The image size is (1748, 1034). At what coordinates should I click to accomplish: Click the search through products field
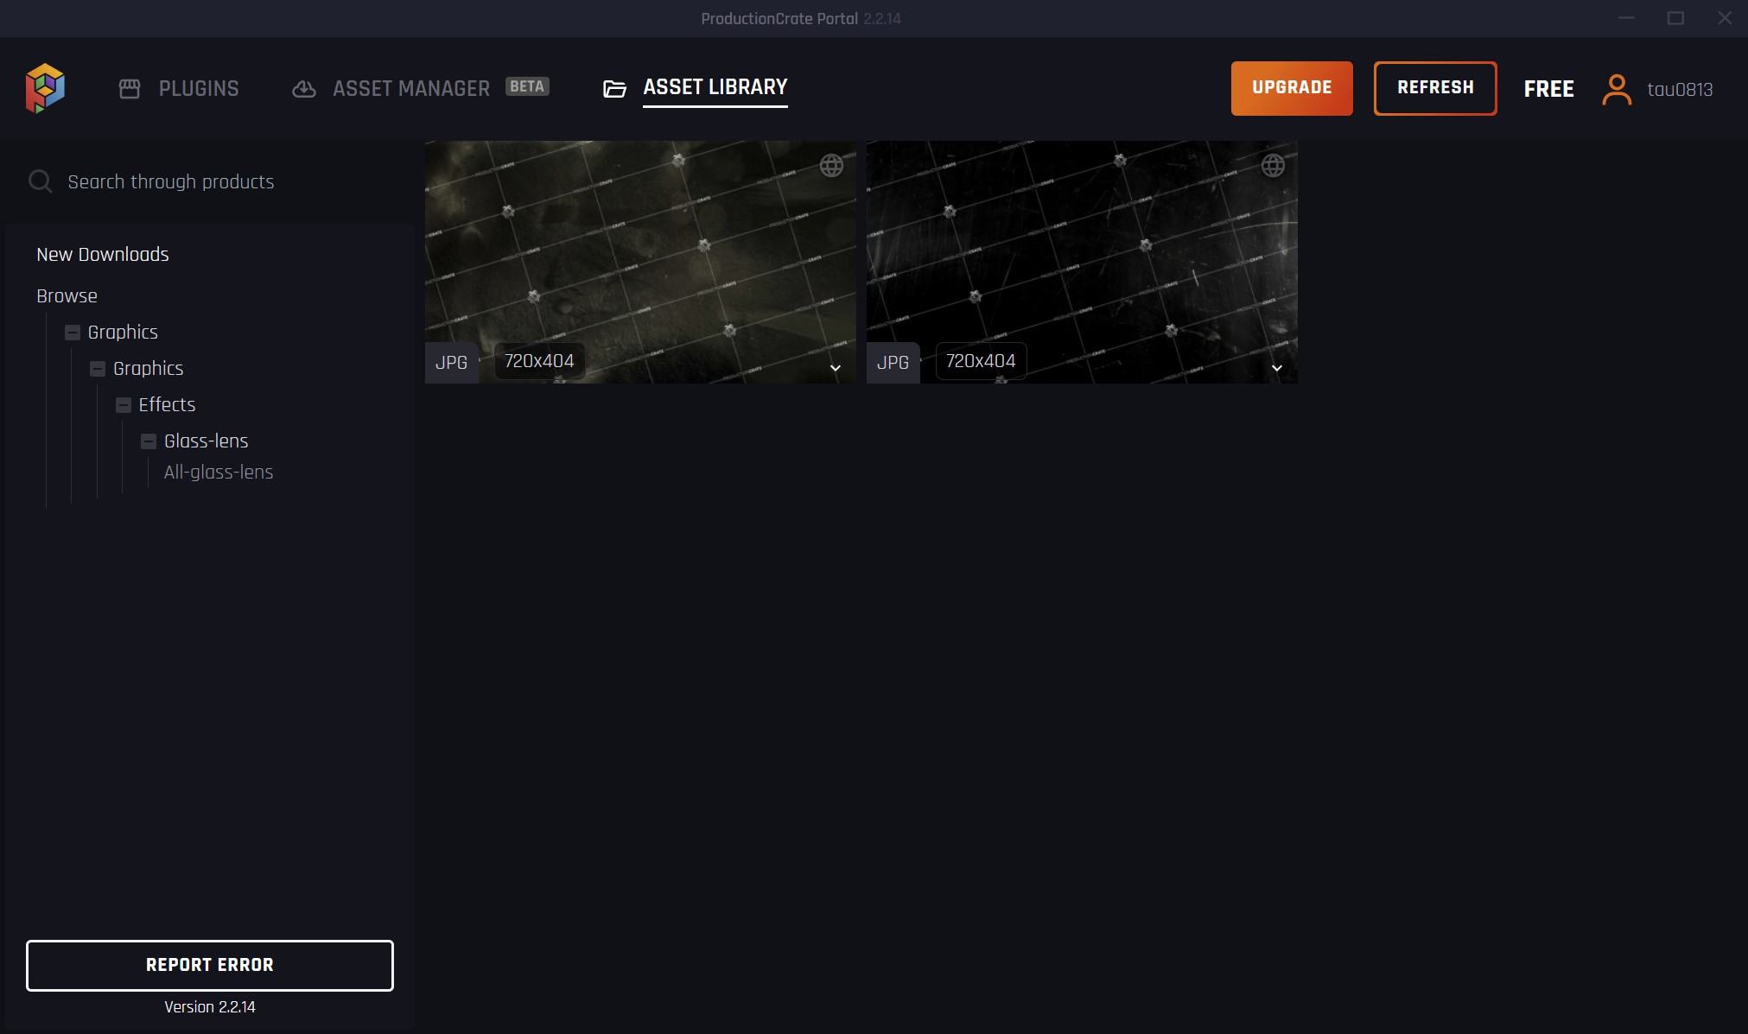pyautogui.click(x=171, y=181)
